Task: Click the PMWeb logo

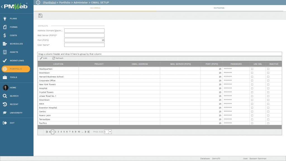Action: [16, 6]
